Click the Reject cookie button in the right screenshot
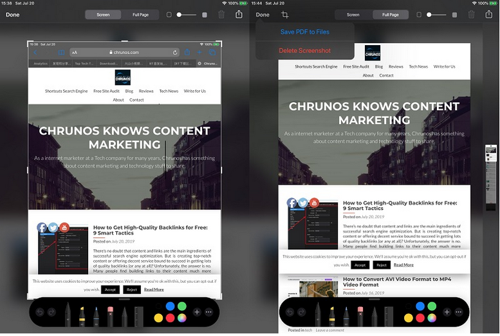Image resolution: width=500 pixels, height=336 pixels. point(382,265)
